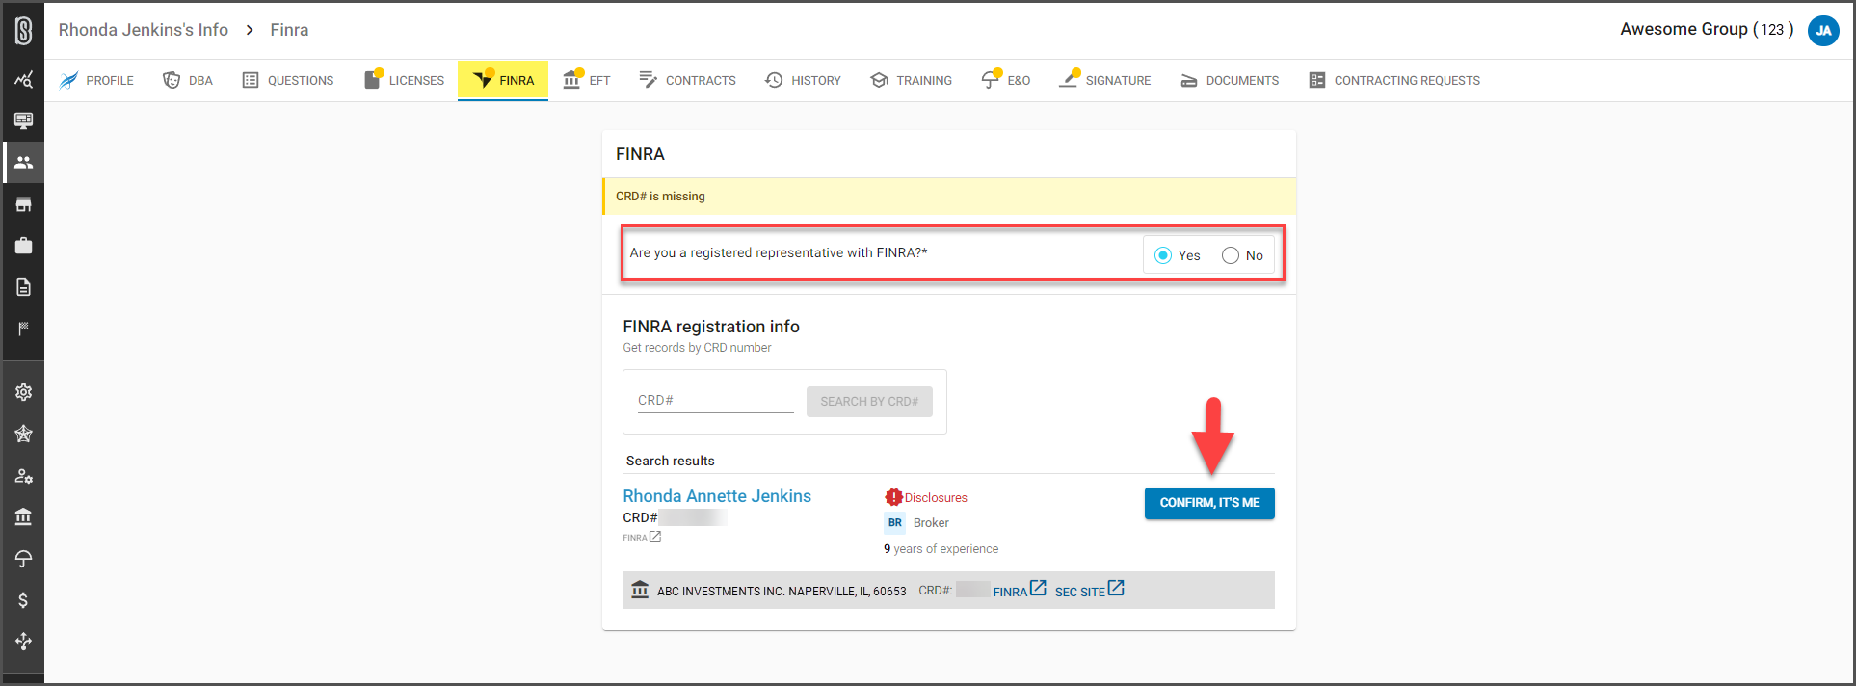Go to the Contracts tab
This screenshot has width=1856, height=686.
[x=688, y=81]
